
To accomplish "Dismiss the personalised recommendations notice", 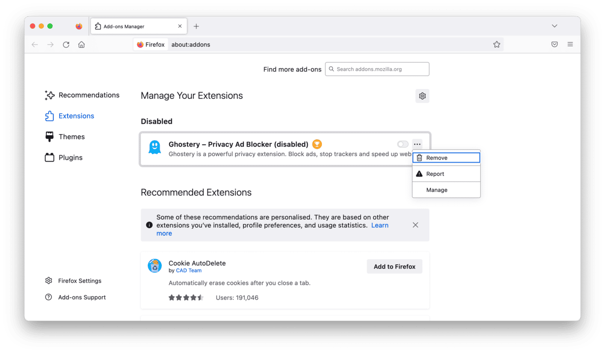I will tap(415, 225).
